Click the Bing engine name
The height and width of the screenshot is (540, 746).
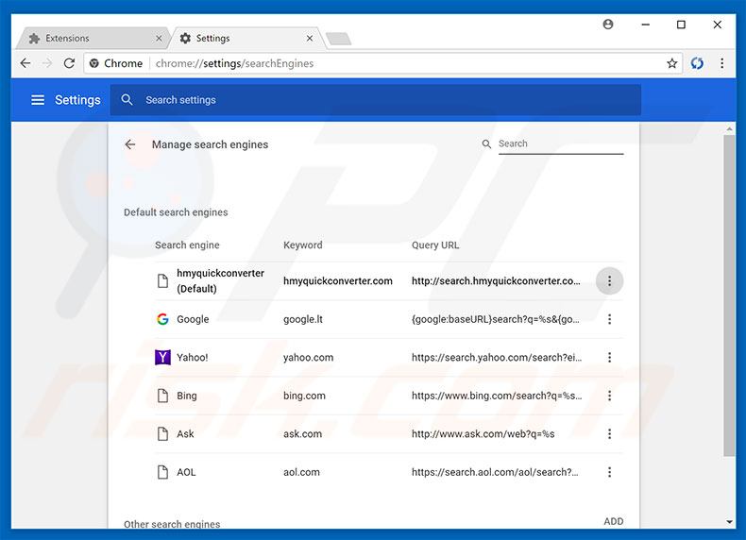(187, 396)
